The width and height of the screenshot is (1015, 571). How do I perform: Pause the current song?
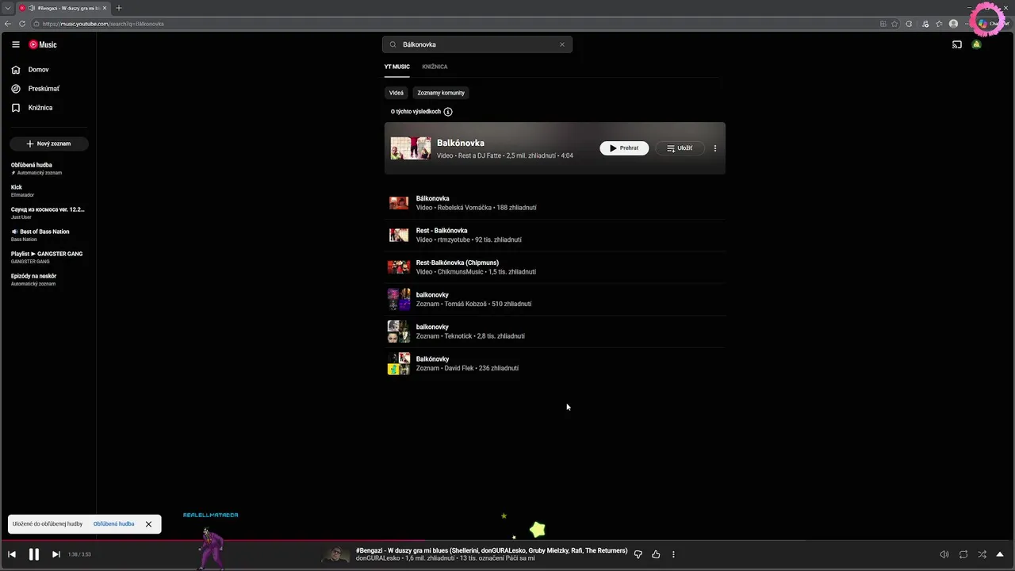pos(34,554)
